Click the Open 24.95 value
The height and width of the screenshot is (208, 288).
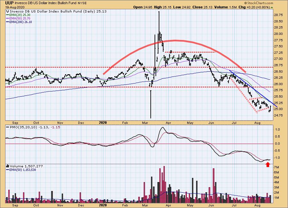[142, 7]
